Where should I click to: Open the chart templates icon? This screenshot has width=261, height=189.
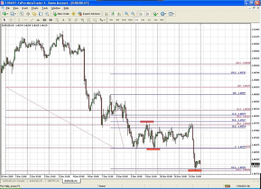(x=170, y=14)
